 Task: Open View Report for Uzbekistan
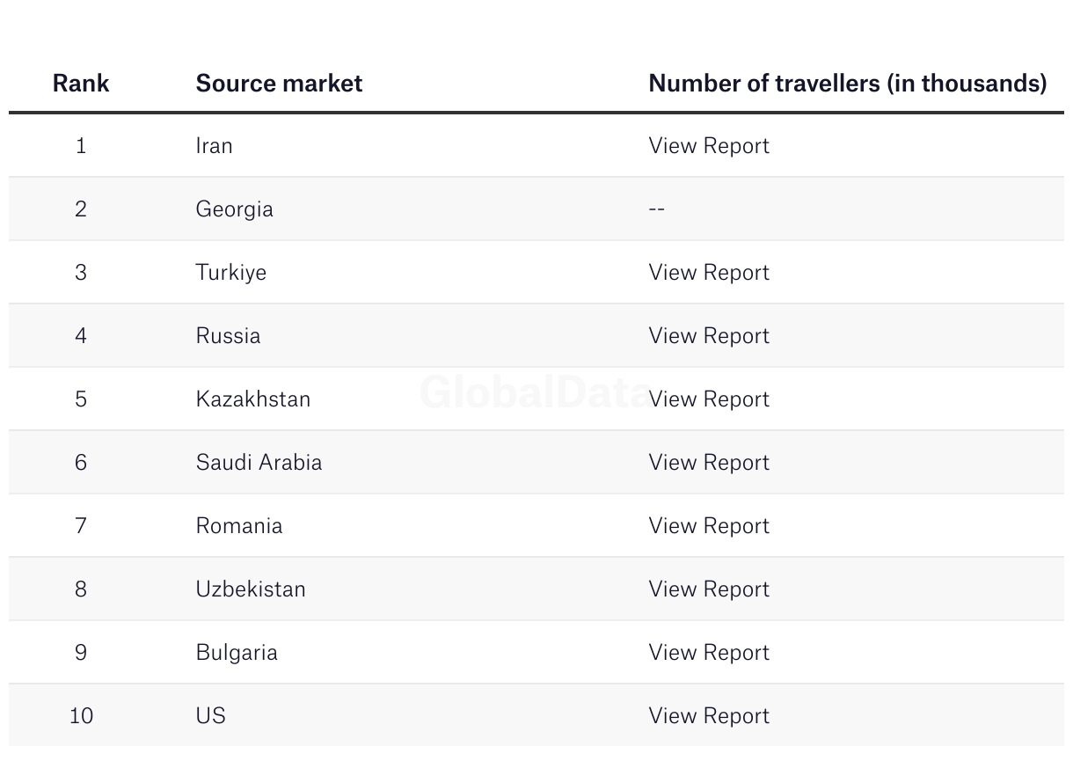click(709, 589)
